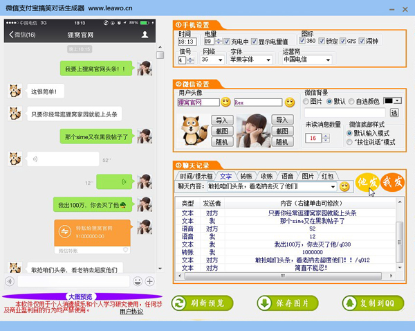
Task: Select 默认输入模式 radio button
Action: point(349,133)
